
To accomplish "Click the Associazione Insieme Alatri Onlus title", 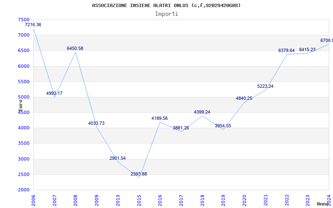I will [166, 5].
